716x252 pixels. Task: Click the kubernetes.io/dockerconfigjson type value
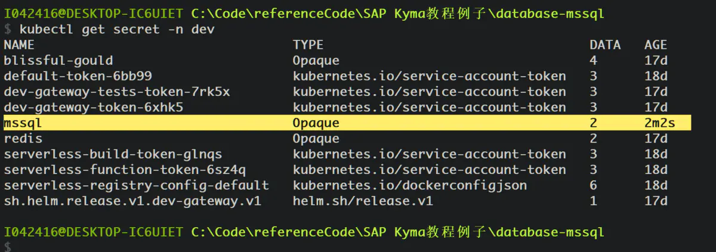tap(409, 185)
